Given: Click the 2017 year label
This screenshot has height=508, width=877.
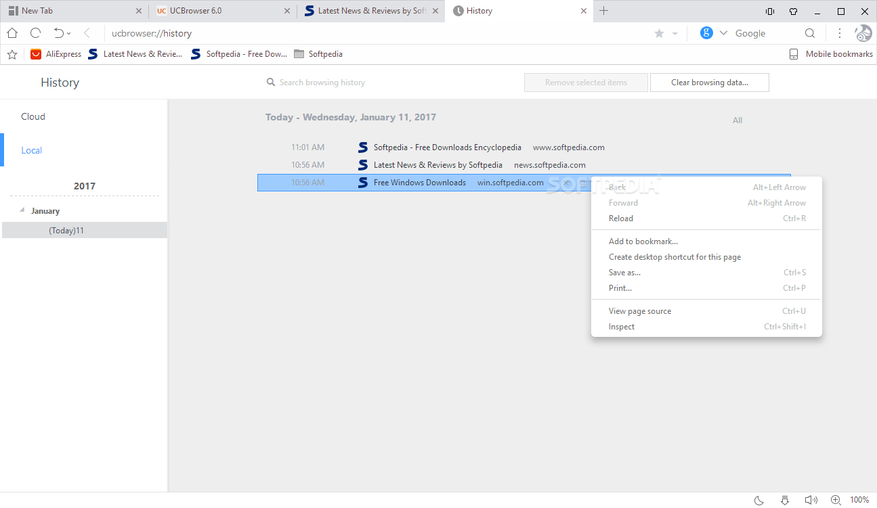Looking at the screenshot, I should (x=85, y=186).
